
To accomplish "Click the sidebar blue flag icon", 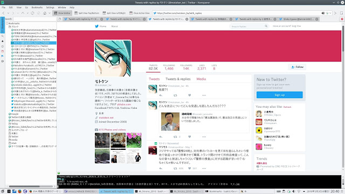I will (x=3, y=56).
